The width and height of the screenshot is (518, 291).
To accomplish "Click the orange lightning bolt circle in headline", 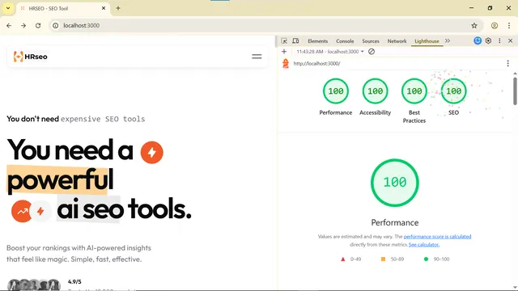I will pyautogui.click(x=151, y=152).
